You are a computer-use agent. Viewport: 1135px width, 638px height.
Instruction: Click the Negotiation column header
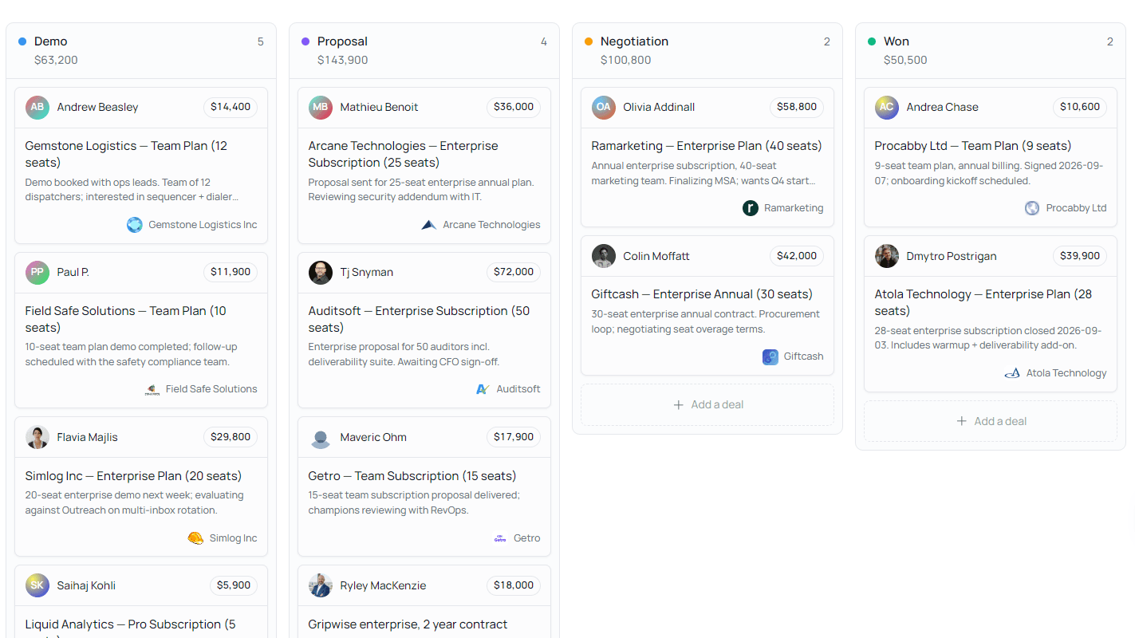[707, 50]
